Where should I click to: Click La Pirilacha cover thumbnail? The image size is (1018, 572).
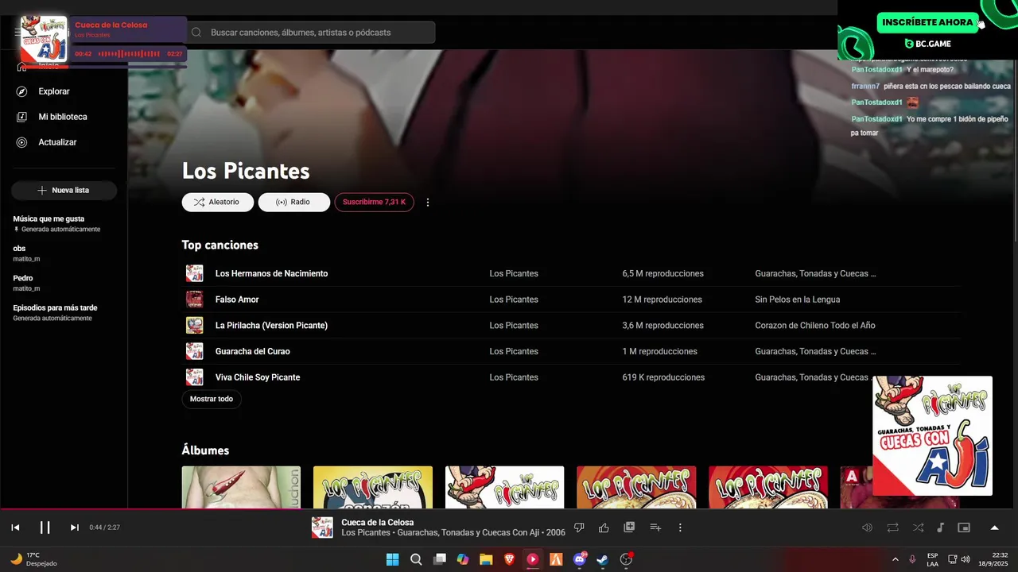point(195,325)
